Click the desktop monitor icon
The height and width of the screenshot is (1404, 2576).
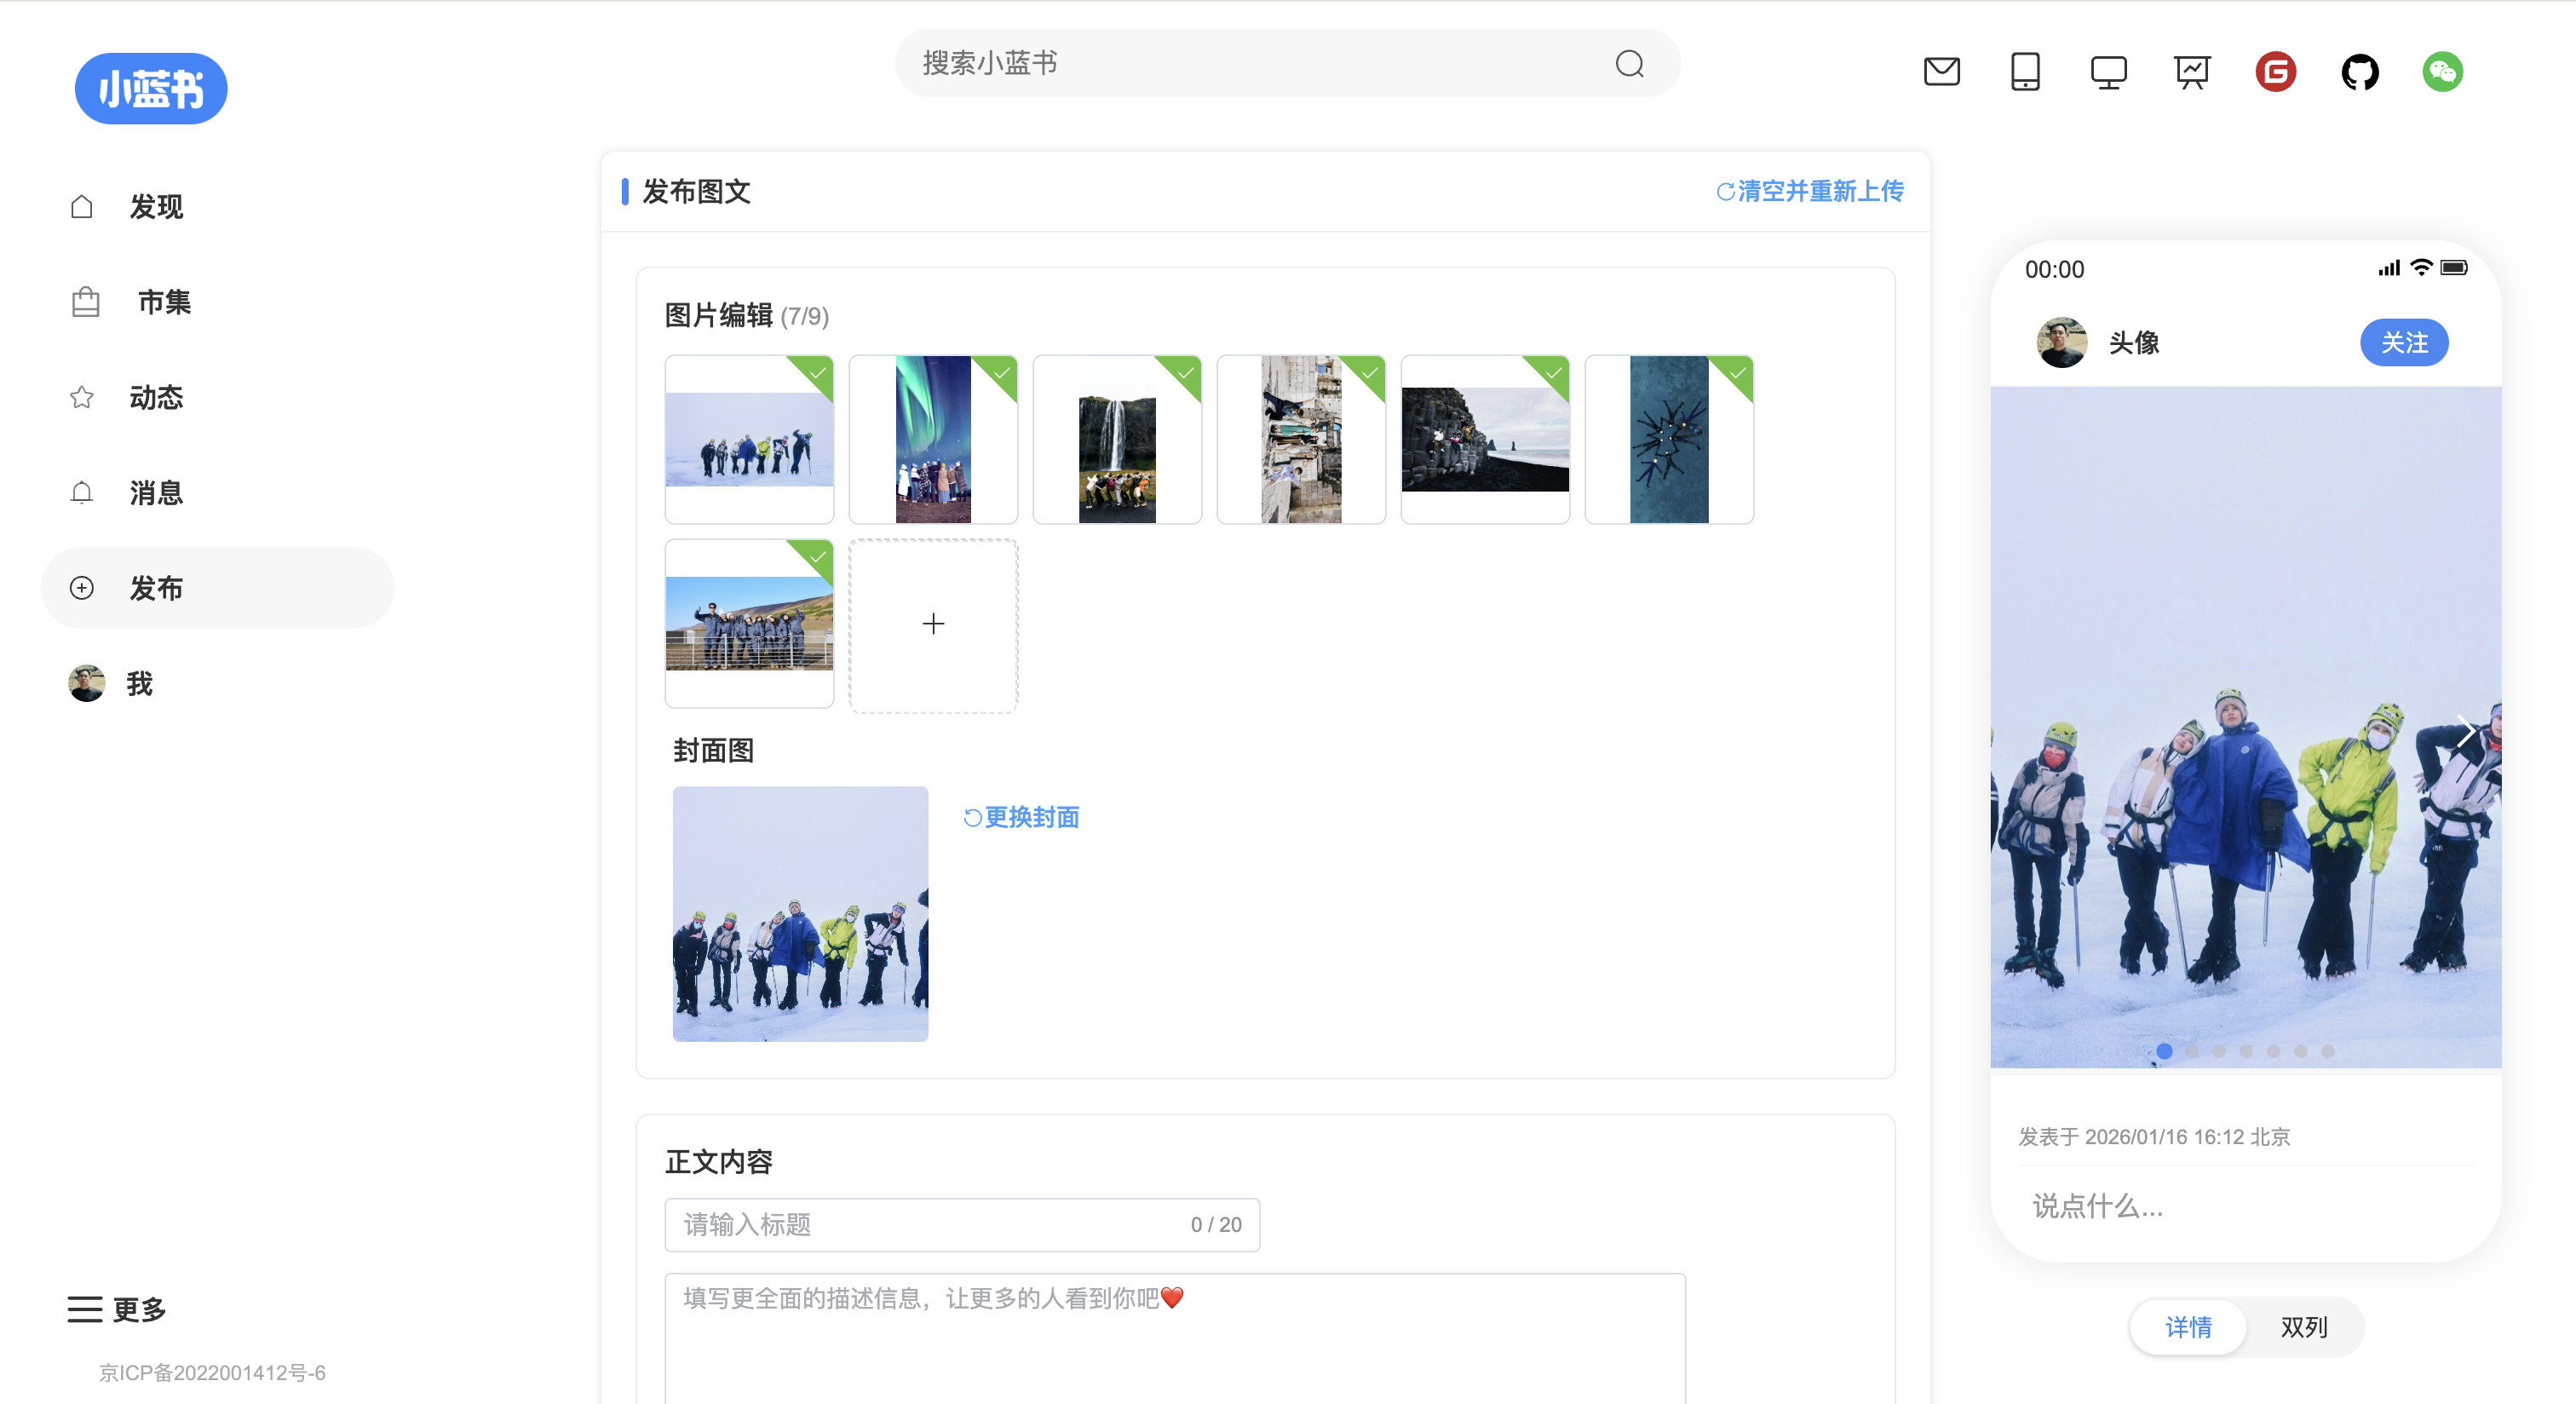pos(2108,72)
